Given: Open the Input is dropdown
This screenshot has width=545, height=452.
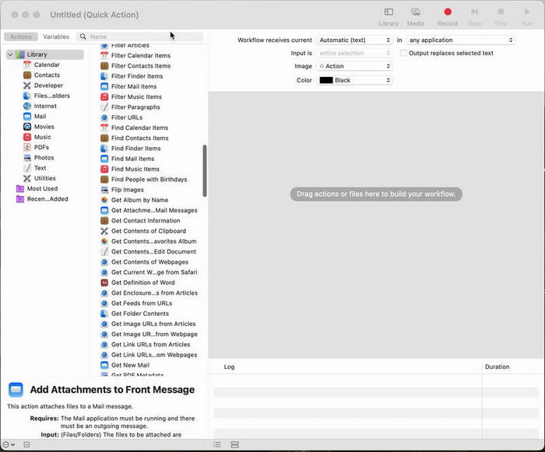Looking at the screenshot, I should 354,53.
